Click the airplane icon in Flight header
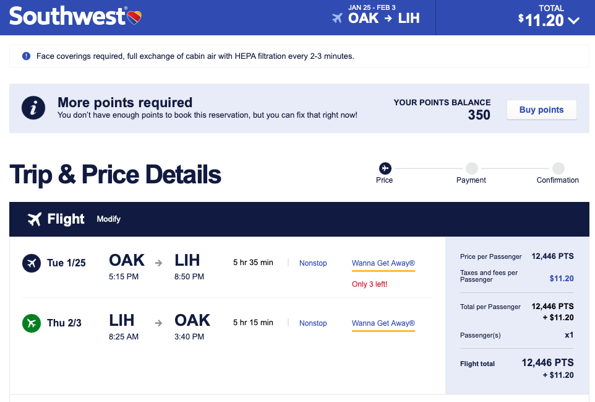The height and width of the screenshot is (402, 595). click(35, 219)
